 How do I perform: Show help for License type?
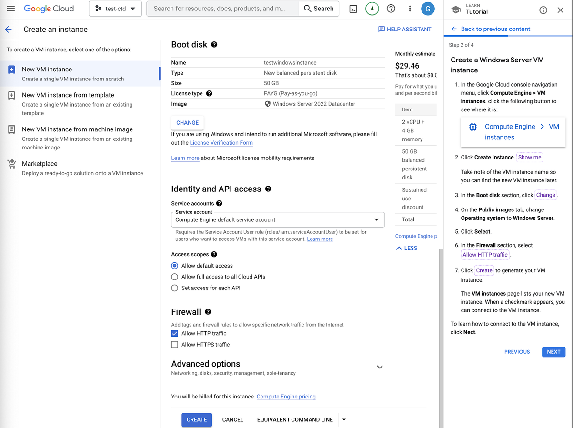pyautogui.click(x=209, y=93)
